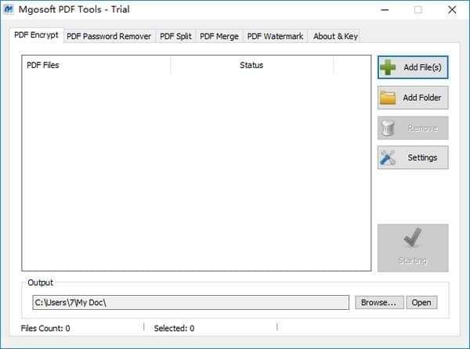
Task: Click the trash can Remove icon
Action: click(389, 128)
